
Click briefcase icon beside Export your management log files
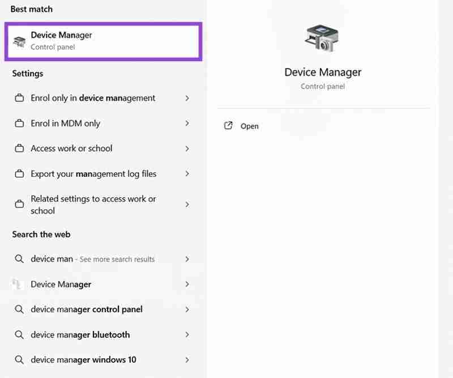pos(19,174)
